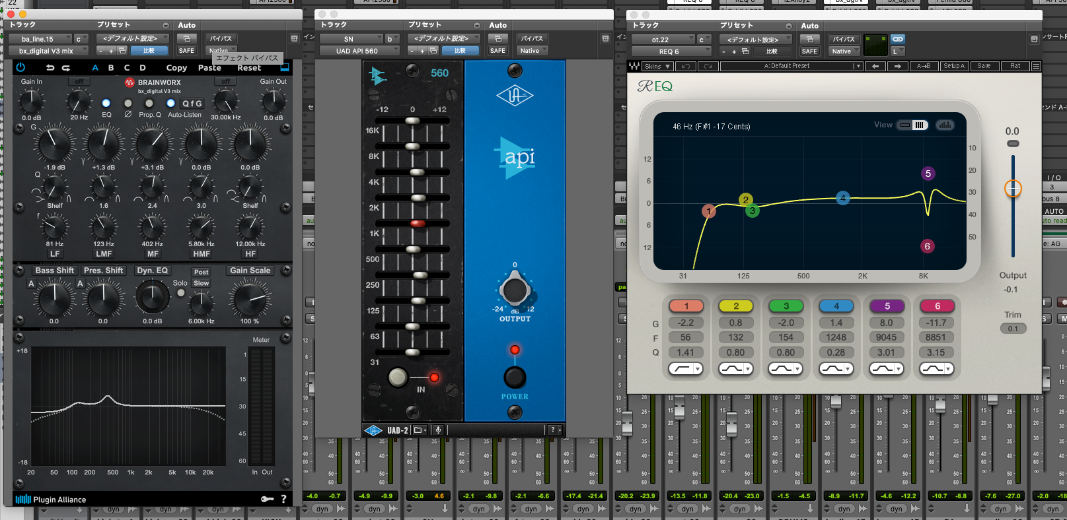Screen dimensions: 1067x520
Task: Click the REQ output fader handle
Action: [x=1012, y=189]
